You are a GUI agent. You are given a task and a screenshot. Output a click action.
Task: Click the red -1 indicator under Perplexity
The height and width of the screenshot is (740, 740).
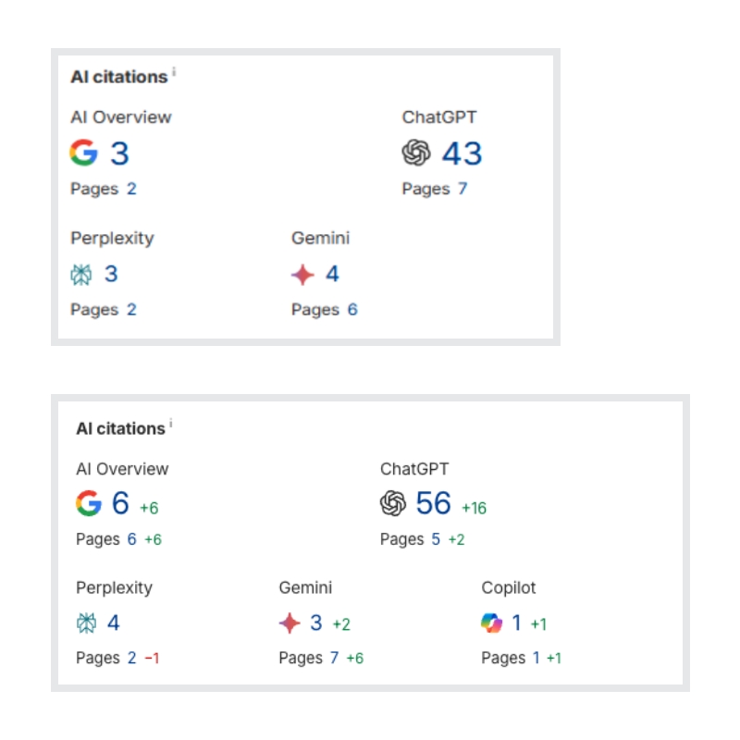154,659
